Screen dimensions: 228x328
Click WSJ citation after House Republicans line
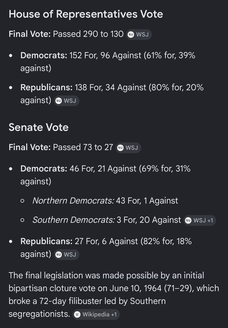(67, 101)
